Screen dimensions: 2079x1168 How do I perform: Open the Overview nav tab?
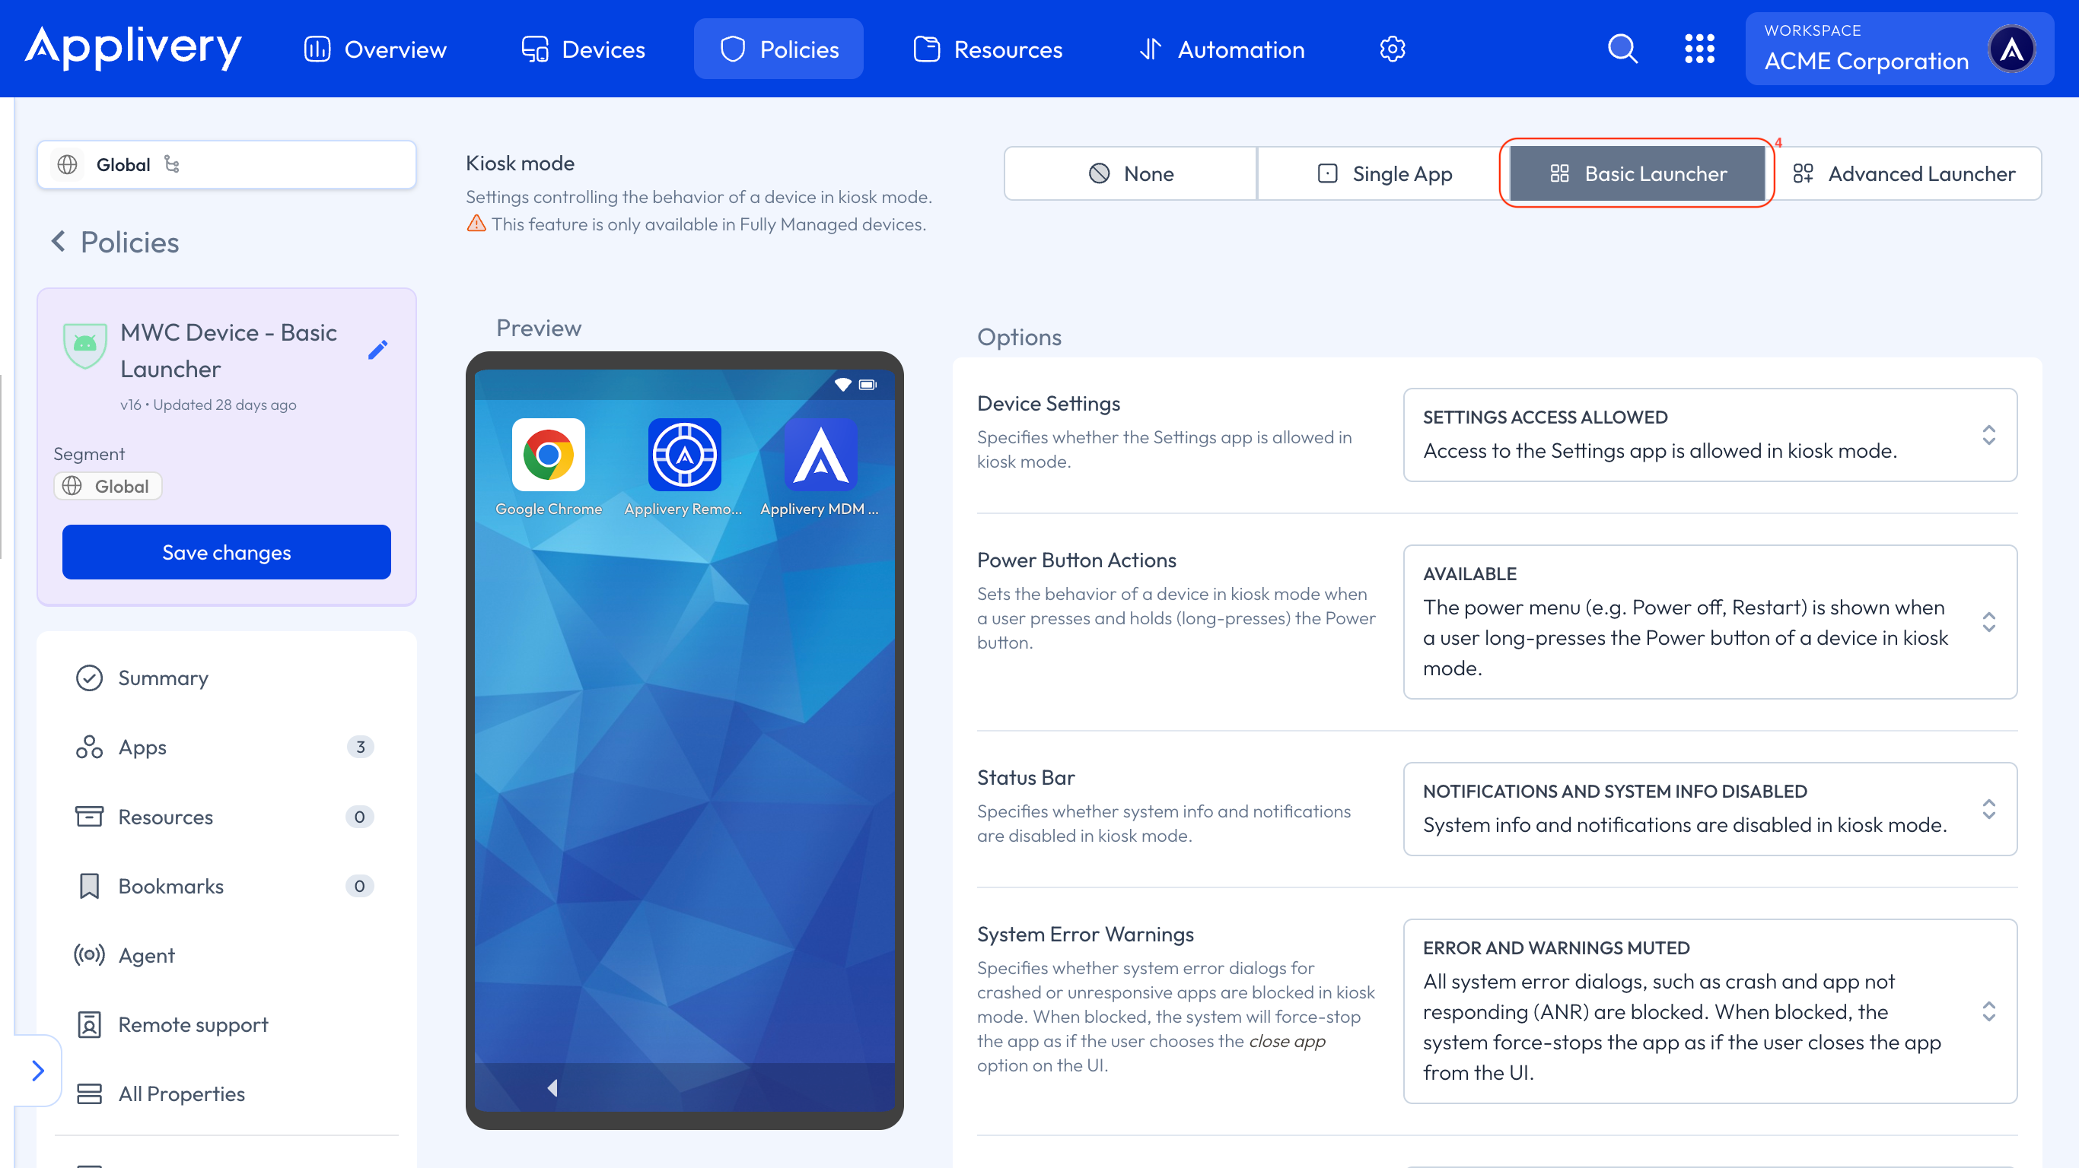coord(375,49)
